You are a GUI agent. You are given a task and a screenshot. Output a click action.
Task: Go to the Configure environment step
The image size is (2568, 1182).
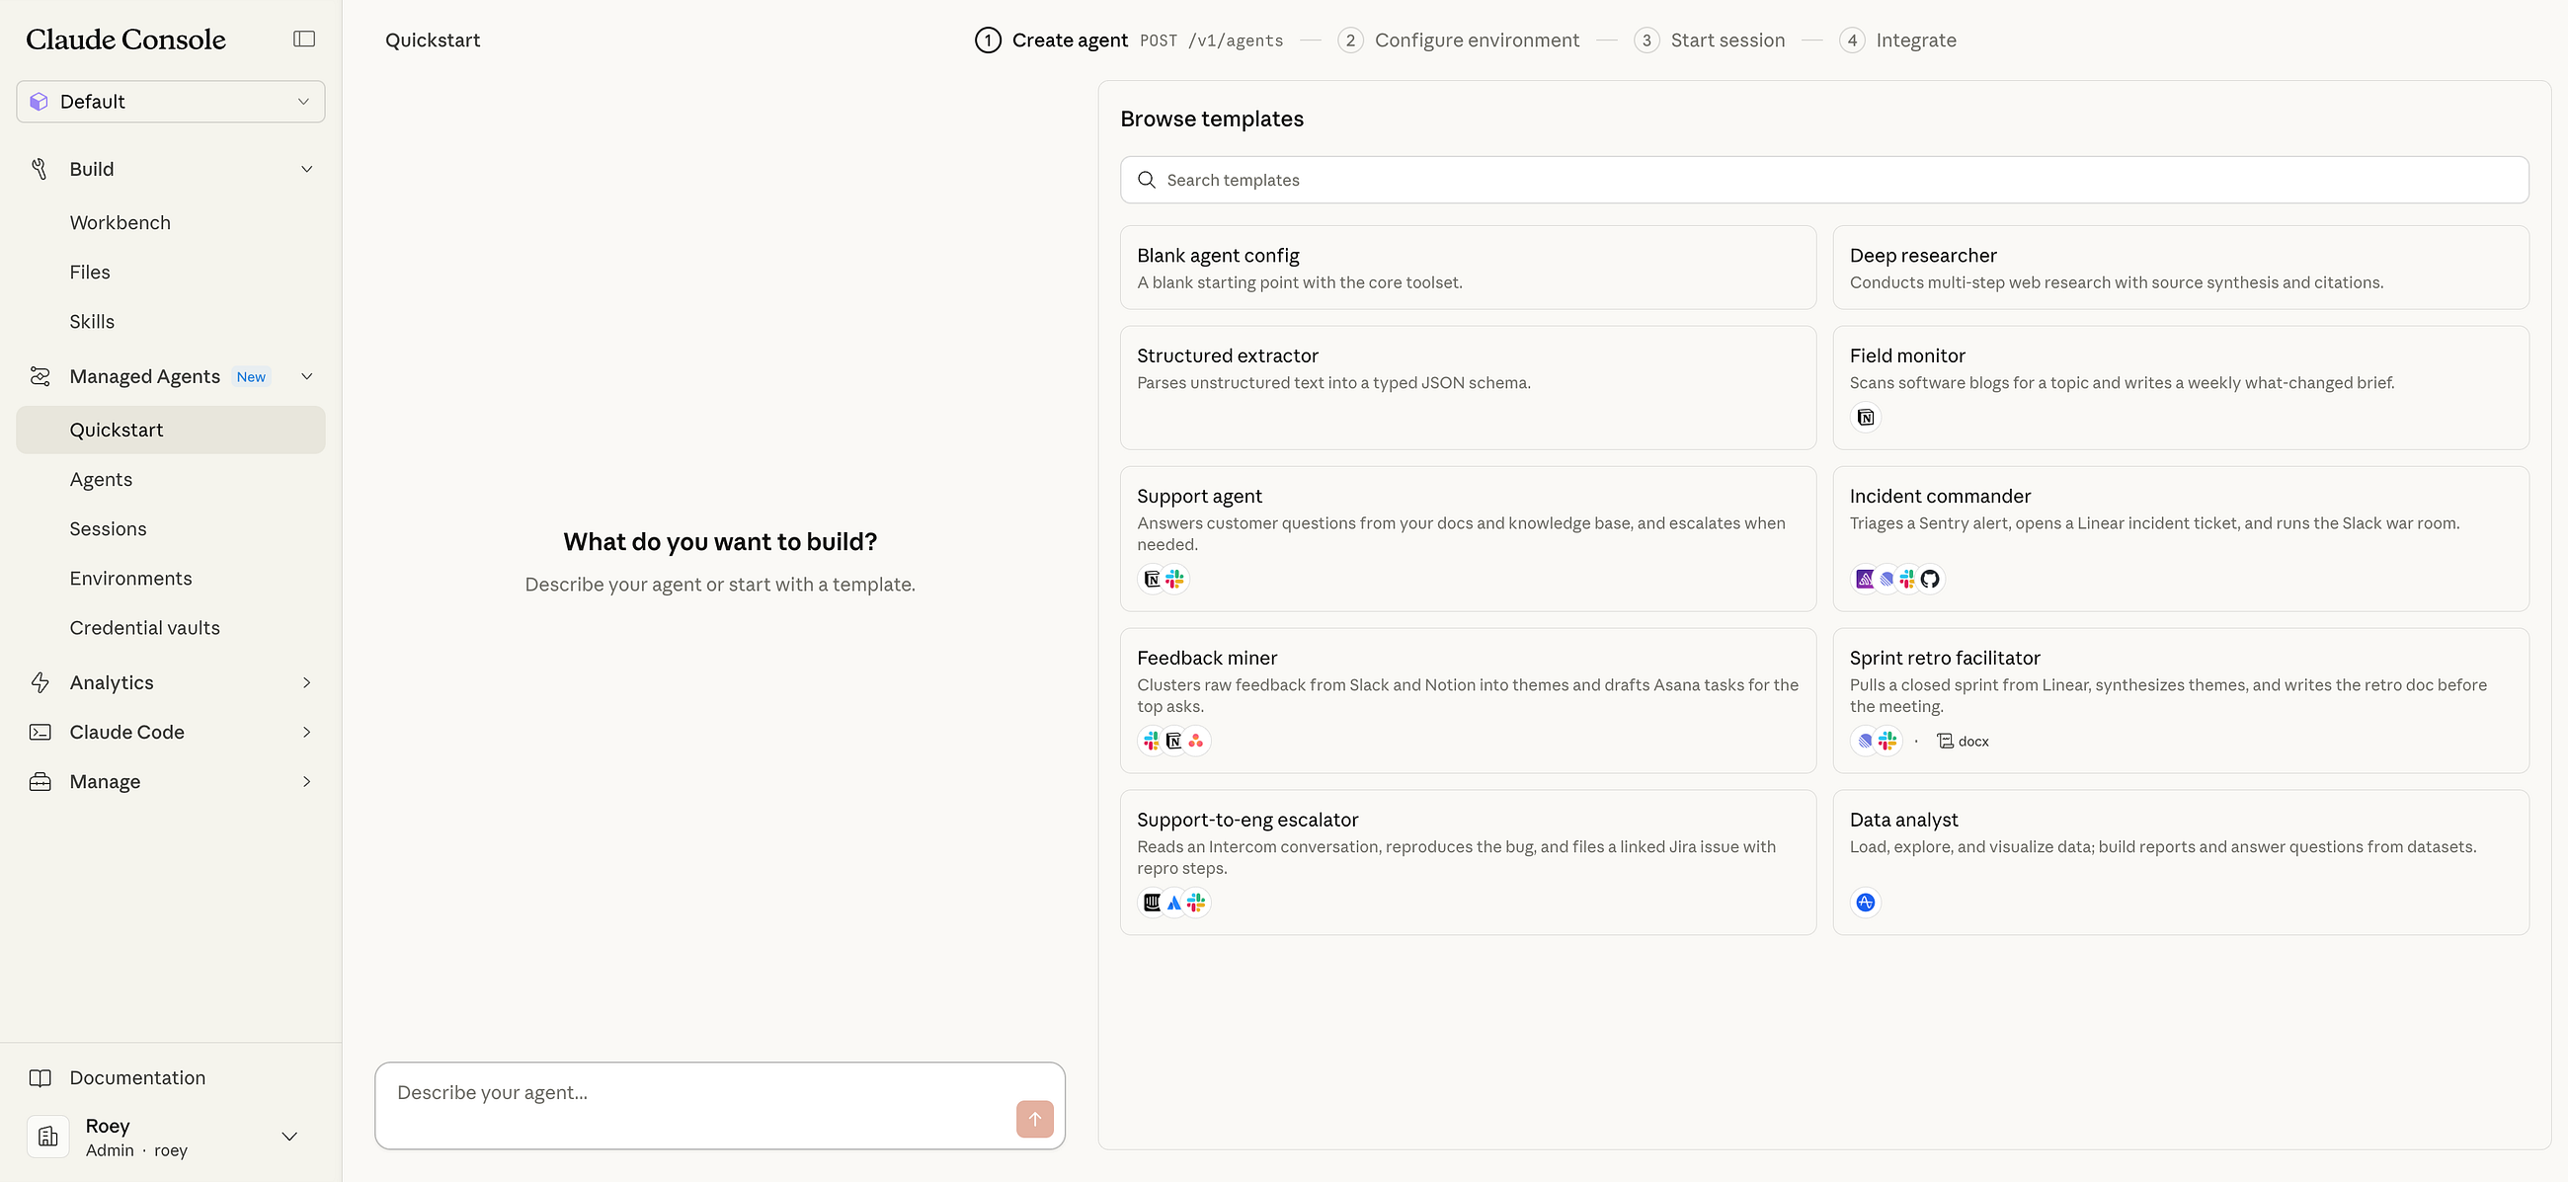[1476, 39]
